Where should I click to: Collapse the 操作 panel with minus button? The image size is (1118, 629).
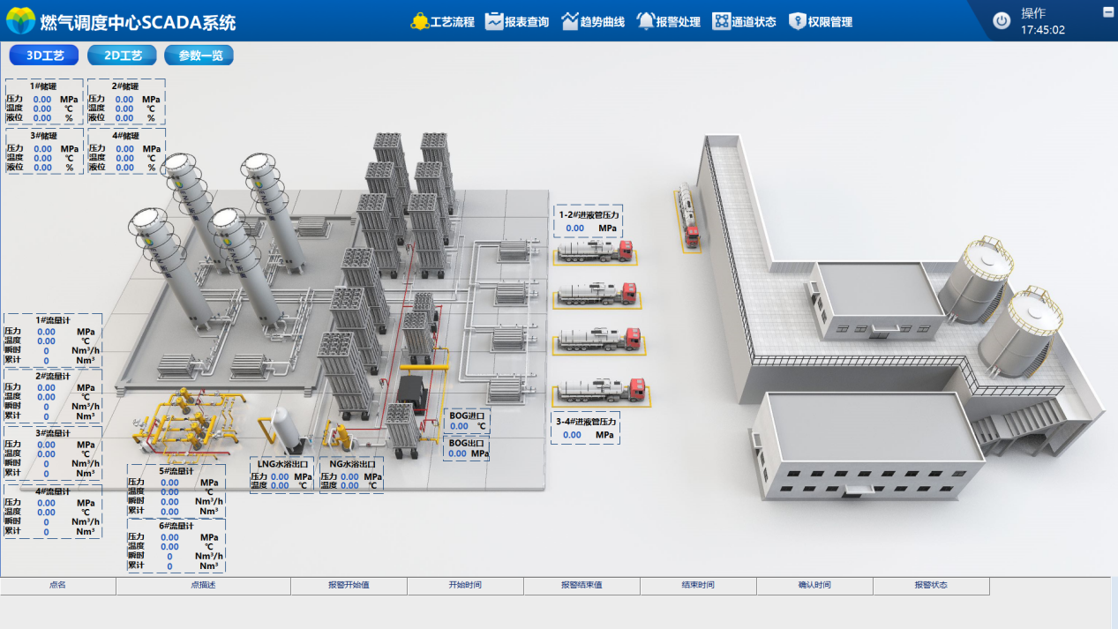[x=1108, y=11]
